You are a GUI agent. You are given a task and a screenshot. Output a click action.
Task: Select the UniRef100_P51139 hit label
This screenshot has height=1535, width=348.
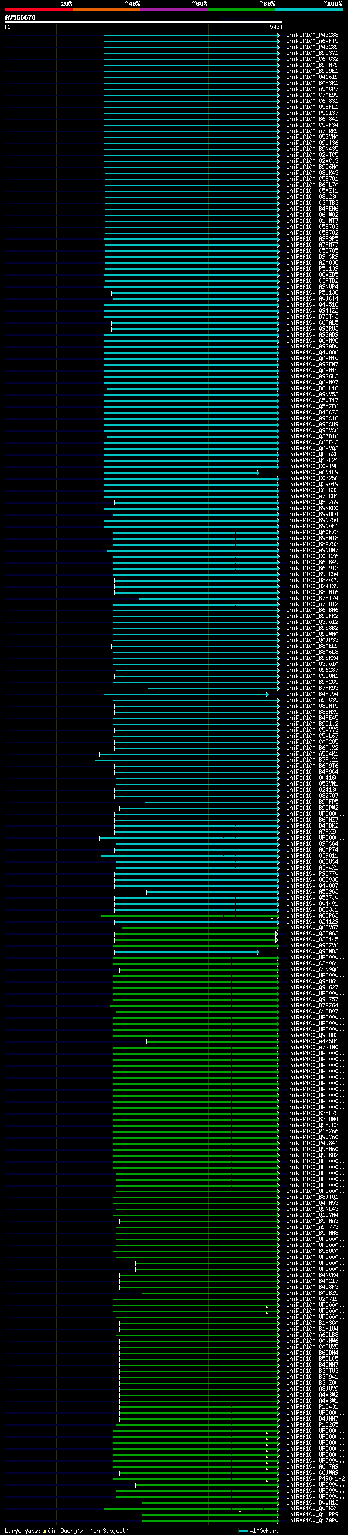click(312, 269)
